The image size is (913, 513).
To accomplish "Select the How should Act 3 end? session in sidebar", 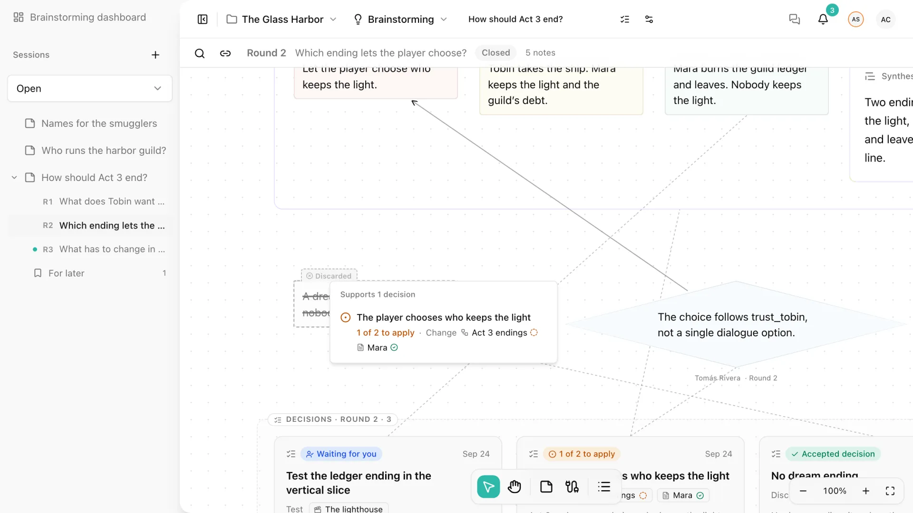I will pos(94,178).
